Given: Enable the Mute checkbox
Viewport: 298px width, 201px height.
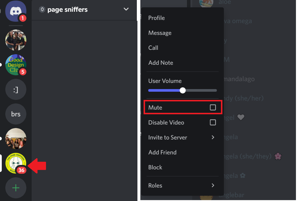Looking at the screenshot, I should tap(213, 108).
